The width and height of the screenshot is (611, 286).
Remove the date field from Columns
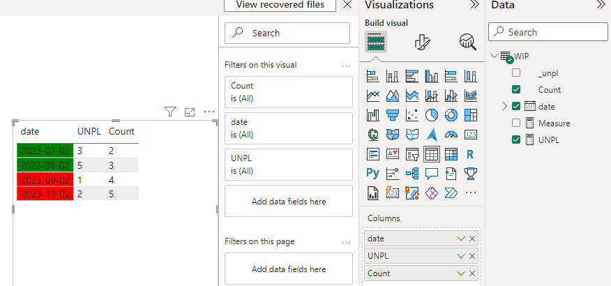pos(472,239)
